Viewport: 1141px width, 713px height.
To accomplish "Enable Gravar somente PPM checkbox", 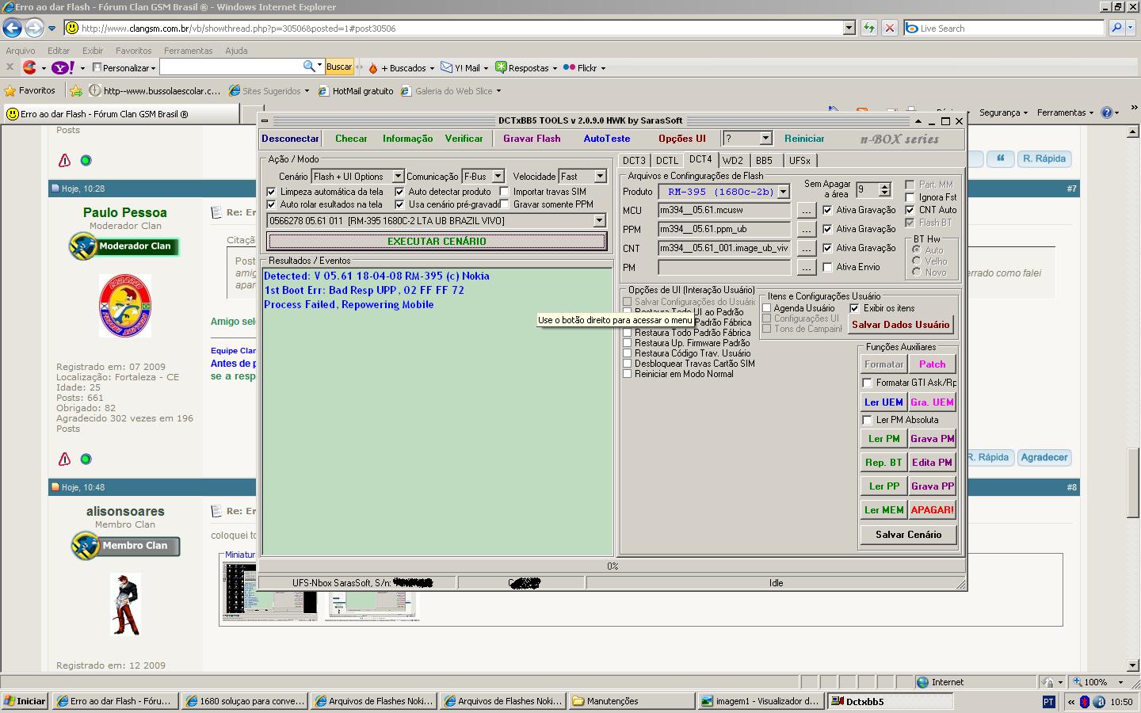I will click(x=505, y=204).
